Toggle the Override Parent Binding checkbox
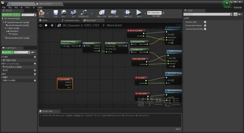Screen dimensions: 244x133 (x=205, y=29)
